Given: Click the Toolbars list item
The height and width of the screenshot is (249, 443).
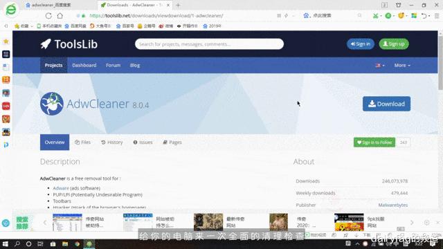Looking at the screenshot, I should [x=62, y=201].
